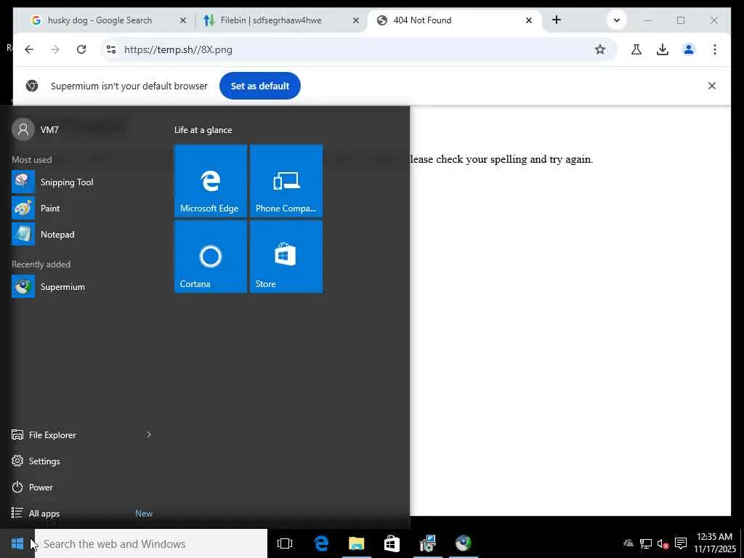Open Action Center notifications icon
744x558 pixels.
(681, 543)
